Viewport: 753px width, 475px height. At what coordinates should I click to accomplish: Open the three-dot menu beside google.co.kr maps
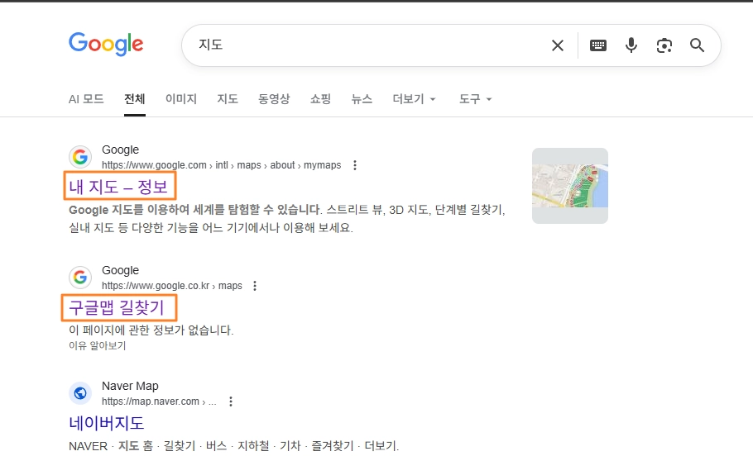(255, 286)
